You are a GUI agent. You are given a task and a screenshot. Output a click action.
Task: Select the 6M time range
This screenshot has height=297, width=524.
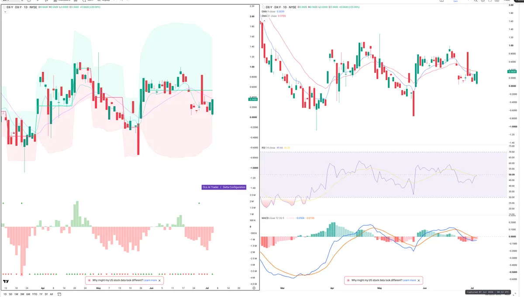click(x=28, y=294)
